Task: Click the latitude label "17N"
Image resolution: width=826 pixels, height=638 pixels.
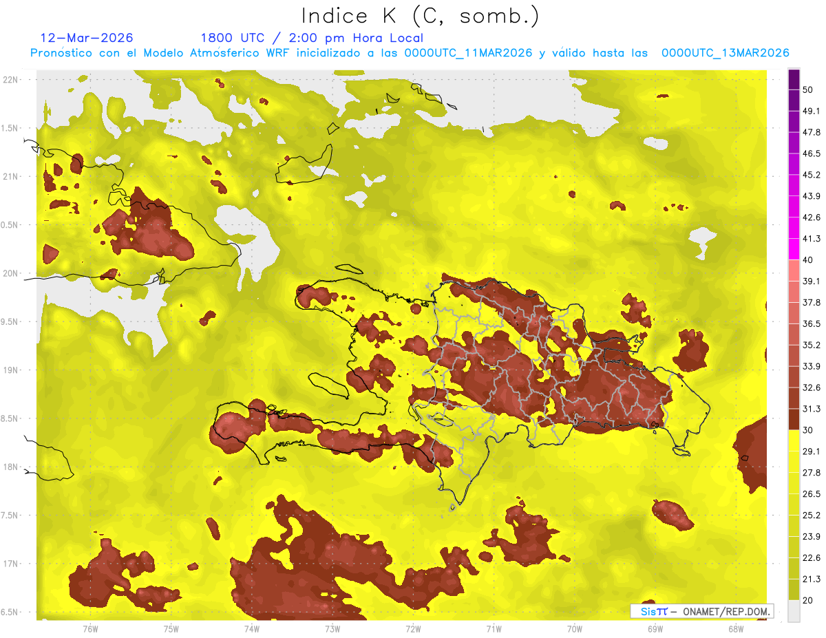Action: (10, 564)
